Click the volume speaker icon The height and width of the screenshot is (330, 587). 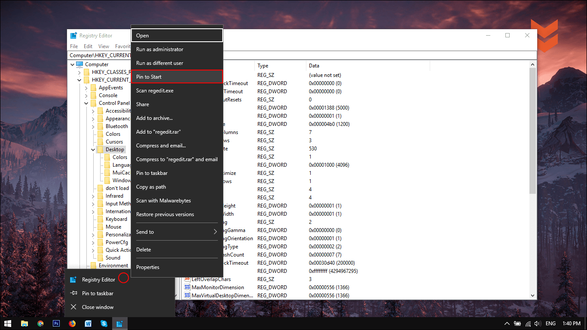click(x=538, y=324)
